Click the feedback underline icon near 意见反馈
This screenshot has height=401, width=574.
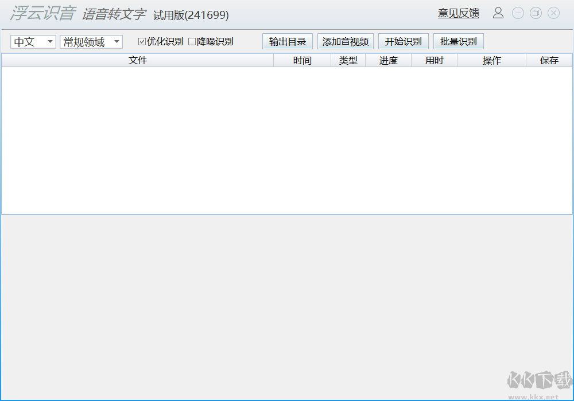coord(458,18)
